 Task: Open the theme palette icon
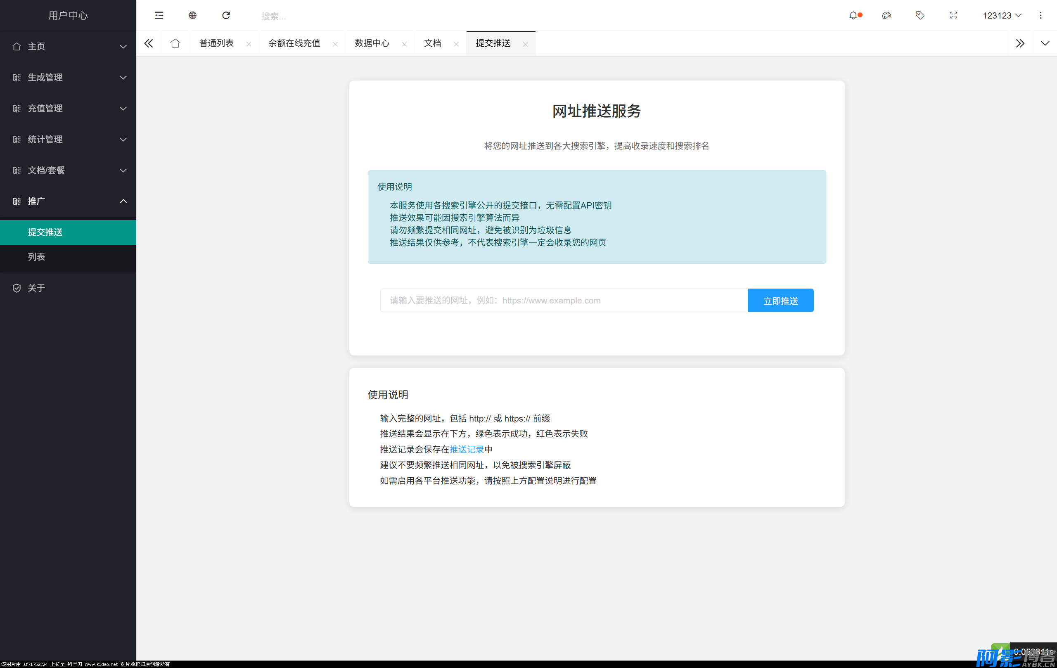tap(886, 15)
